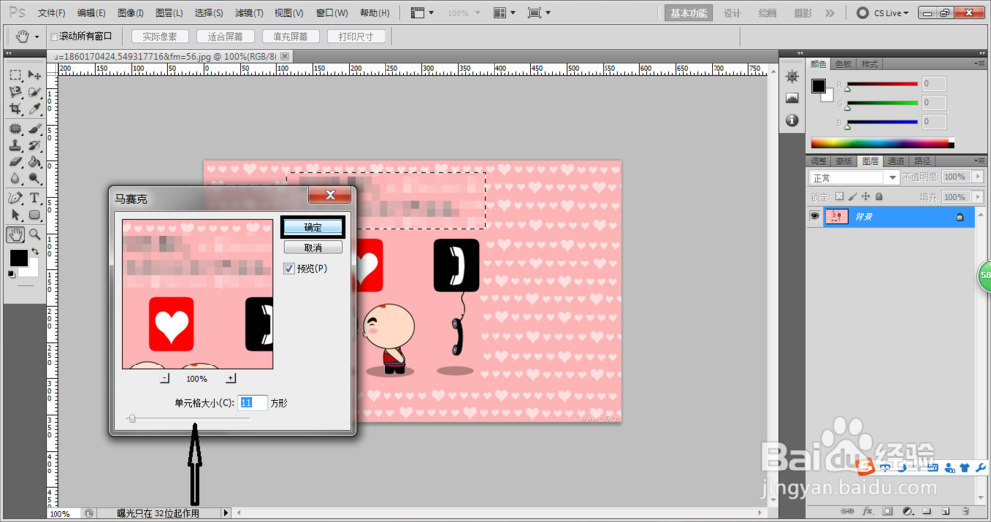This screenshot has height=522, width=991.
Task: Select the Move tool
Action: (x=34, y=75)
